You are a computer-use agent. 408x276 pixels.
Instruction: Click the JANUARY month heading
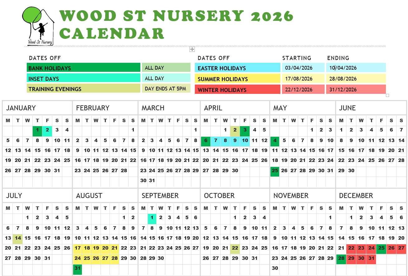click(21, 108)
